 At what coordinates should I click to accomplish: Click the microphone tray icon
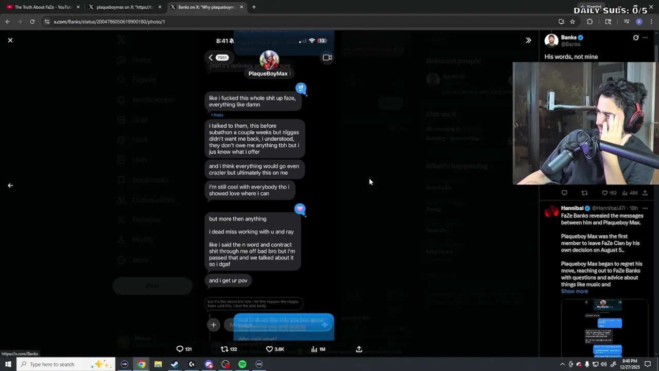tap(587, 364)
